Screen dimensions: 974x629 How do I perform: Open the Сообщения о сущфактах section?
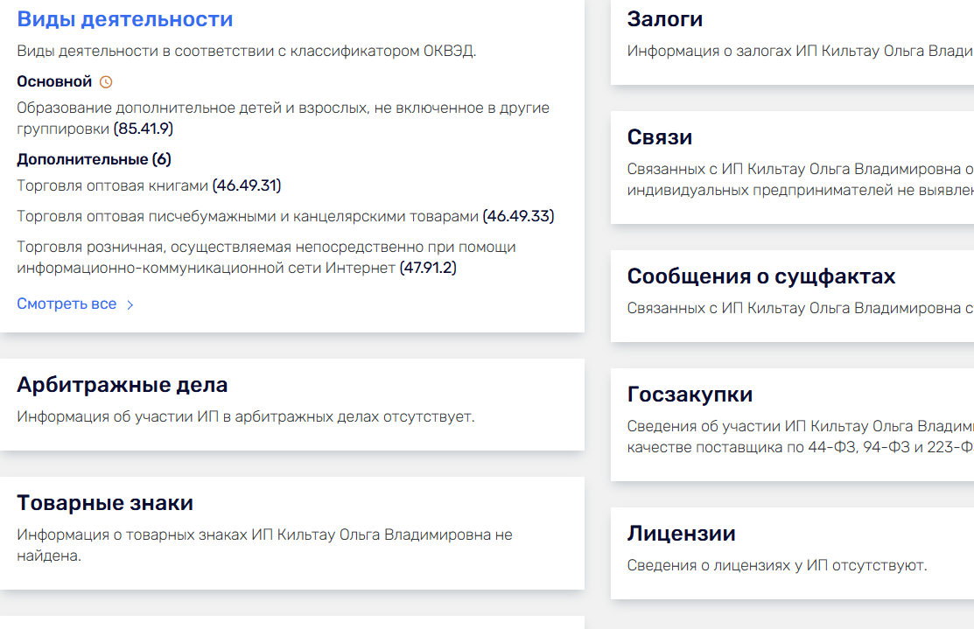760,276
